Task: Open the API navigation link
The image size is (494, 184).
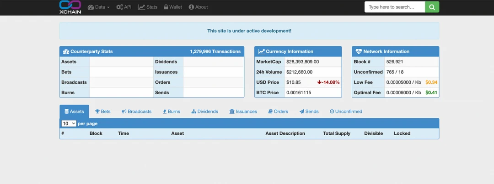Action: 123,7
